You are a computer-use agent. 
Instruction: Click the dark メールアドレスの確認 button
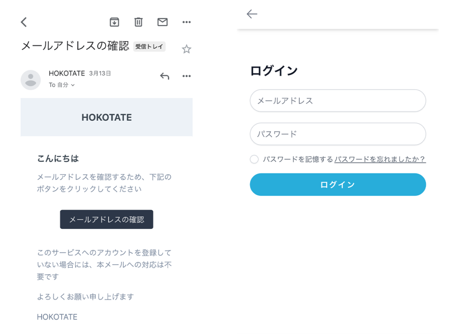tap(106, 219)
